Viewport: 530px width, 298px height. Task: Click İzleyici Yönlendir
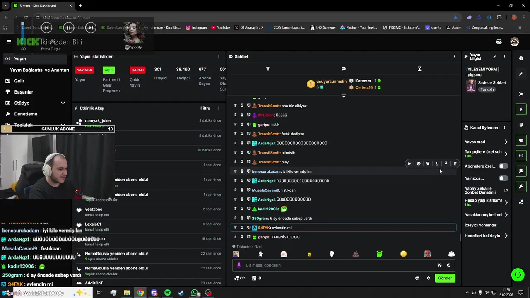(x=481, y=225)
